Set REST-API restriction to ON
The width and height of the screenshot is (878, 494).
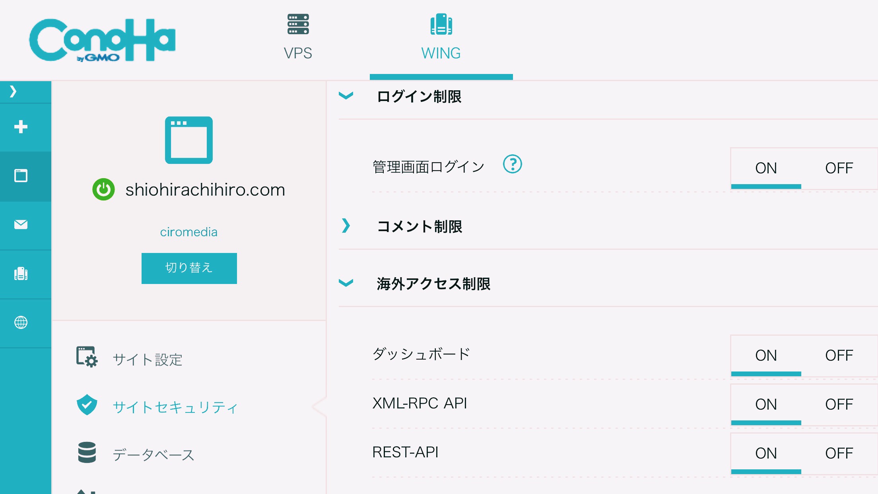tap(766, 453)
